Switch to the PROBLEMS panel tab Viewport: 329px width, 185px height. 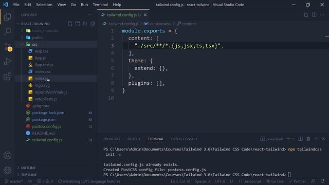(112, 139)
